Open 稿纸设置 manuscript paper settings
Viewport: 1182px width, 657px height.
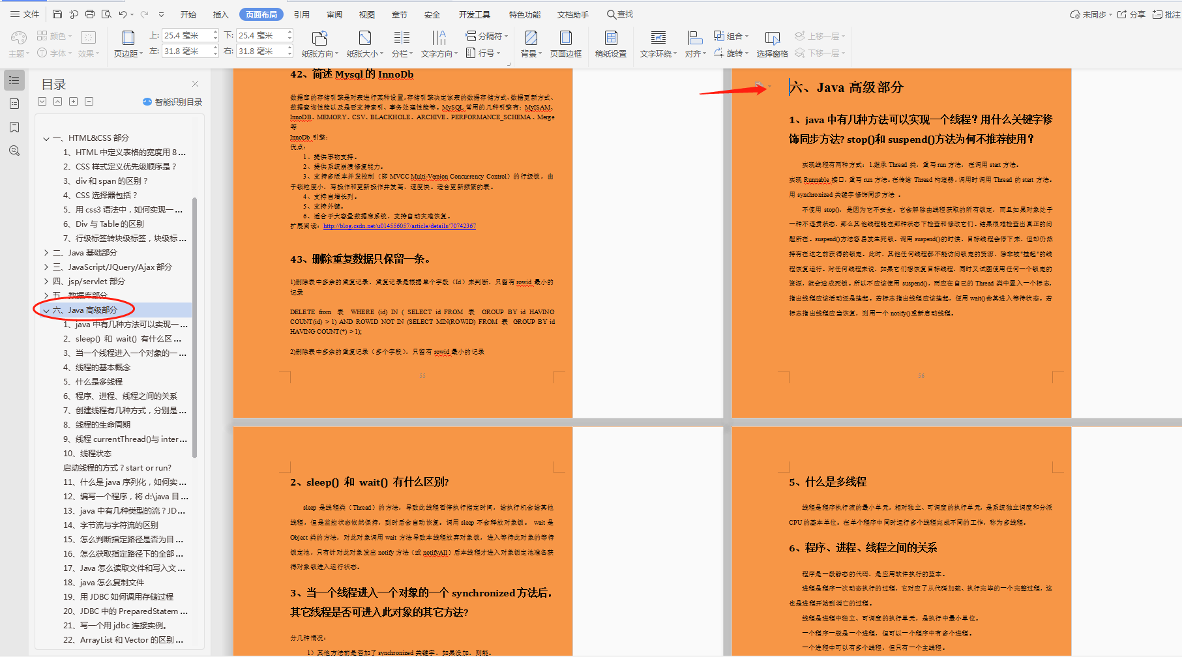[x=611, y=44]
